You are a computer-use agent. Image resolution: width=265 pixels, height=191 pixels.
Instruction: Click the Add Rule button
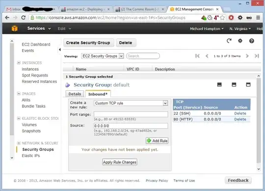coord(157,140)
